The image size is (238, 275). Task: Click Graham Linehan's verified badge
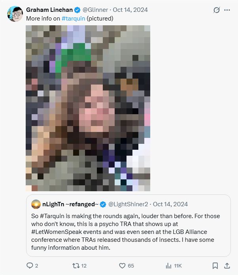(77, 10)
